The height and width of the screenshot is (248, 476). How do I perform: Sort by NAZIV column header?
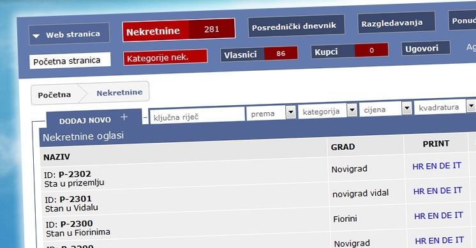[56, 157]
